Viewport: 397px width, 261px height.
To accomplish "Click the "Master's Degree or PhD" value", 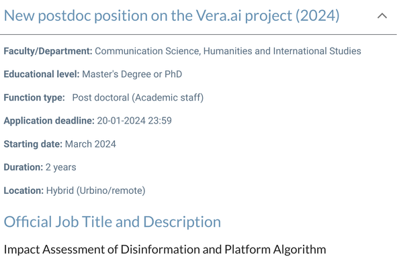I will click(x=132, y=74).
